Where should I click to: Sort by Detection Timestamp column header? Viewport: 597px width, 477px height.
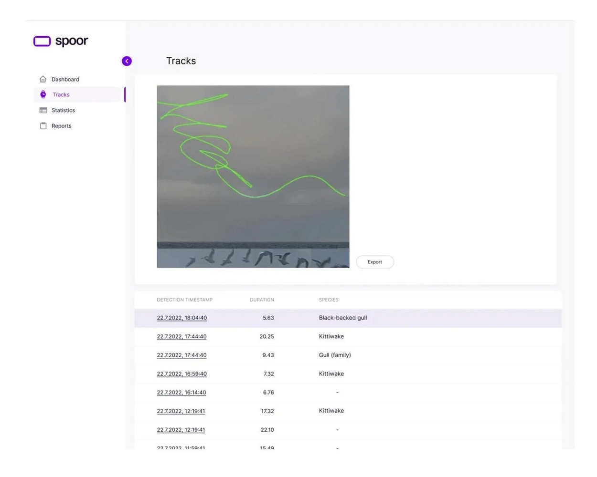(184, 300)
